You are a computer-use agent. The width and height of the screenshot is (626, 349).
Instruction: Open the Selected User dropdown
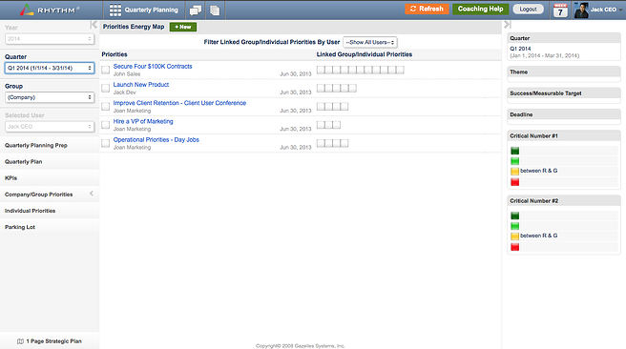point(50,127)
